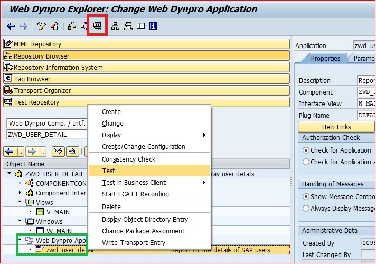Click the Other Object icon in the toolbar

72,26
